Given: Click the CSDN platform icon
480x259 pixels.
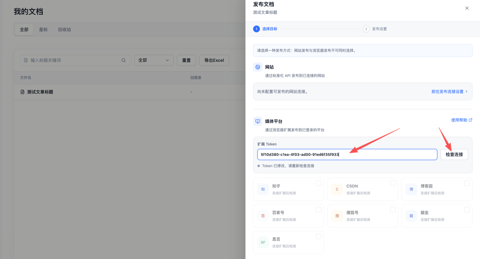Looking at the screenshot, I should point(337,189).
